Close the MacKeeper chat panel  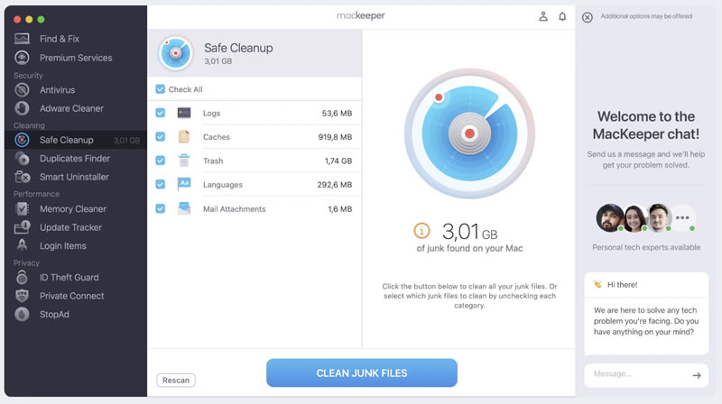588,17
